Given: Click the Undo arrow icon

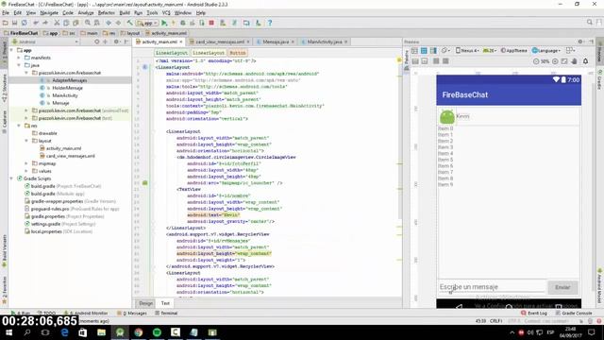Looking at the screenshot, I should [x=36, y=23].
